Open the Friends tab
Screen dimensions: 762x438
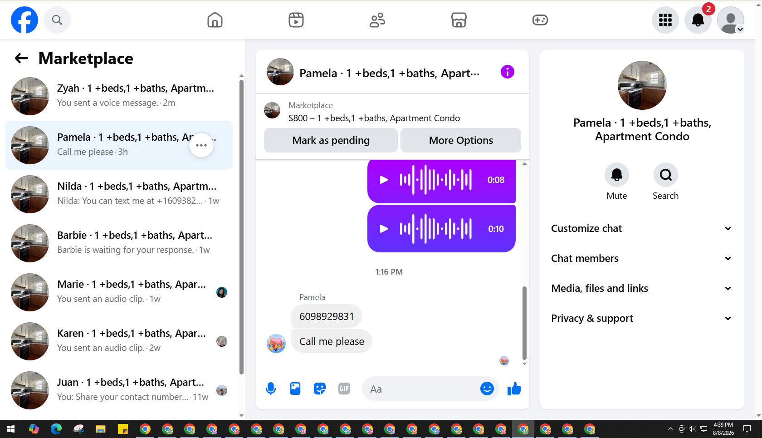[x=377, y=20]
